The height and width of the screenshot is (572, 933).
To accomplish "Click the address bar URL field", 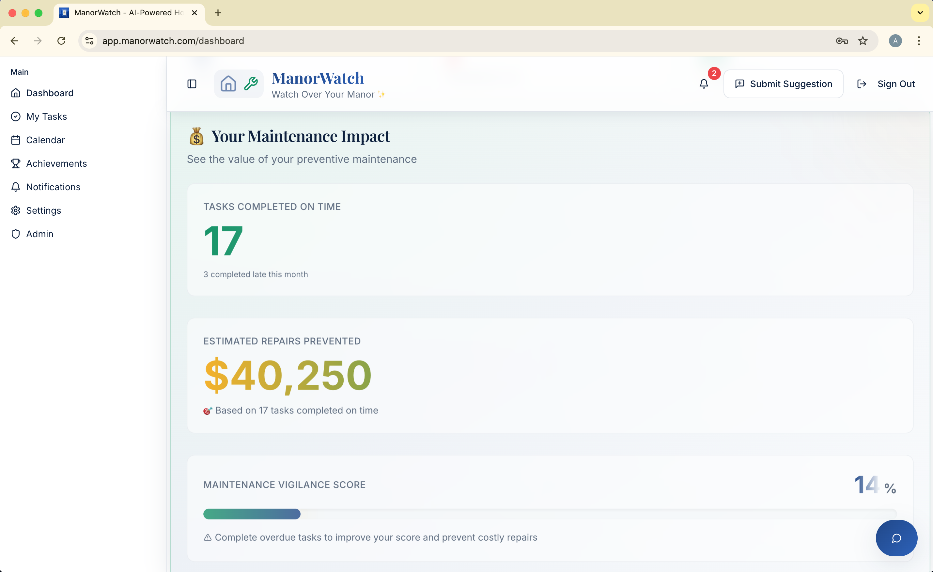I will coord(454,41).
